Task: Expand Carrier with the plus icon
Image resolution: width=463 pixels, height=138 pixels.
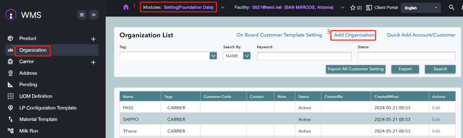Action: coord(93,63)
